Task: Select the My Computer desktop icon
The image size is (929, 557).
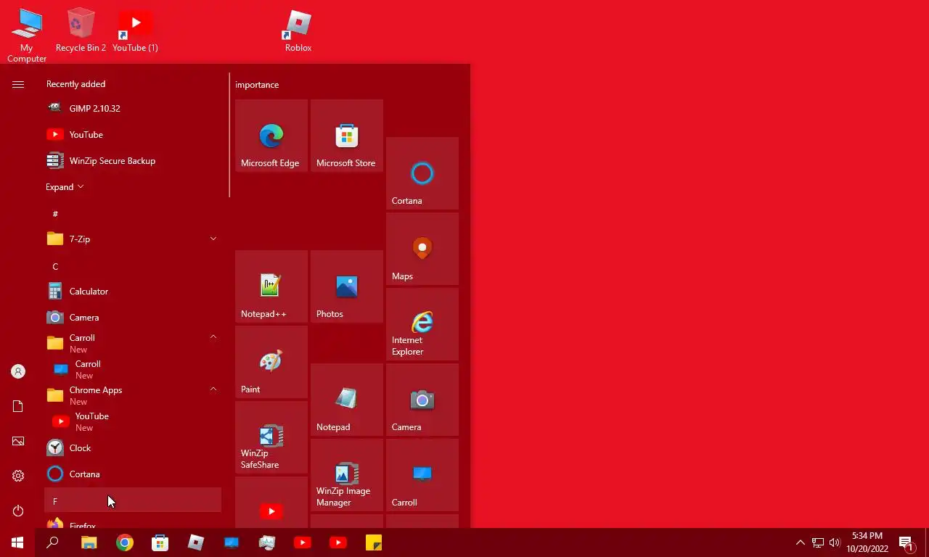Action: click(27, 36)
